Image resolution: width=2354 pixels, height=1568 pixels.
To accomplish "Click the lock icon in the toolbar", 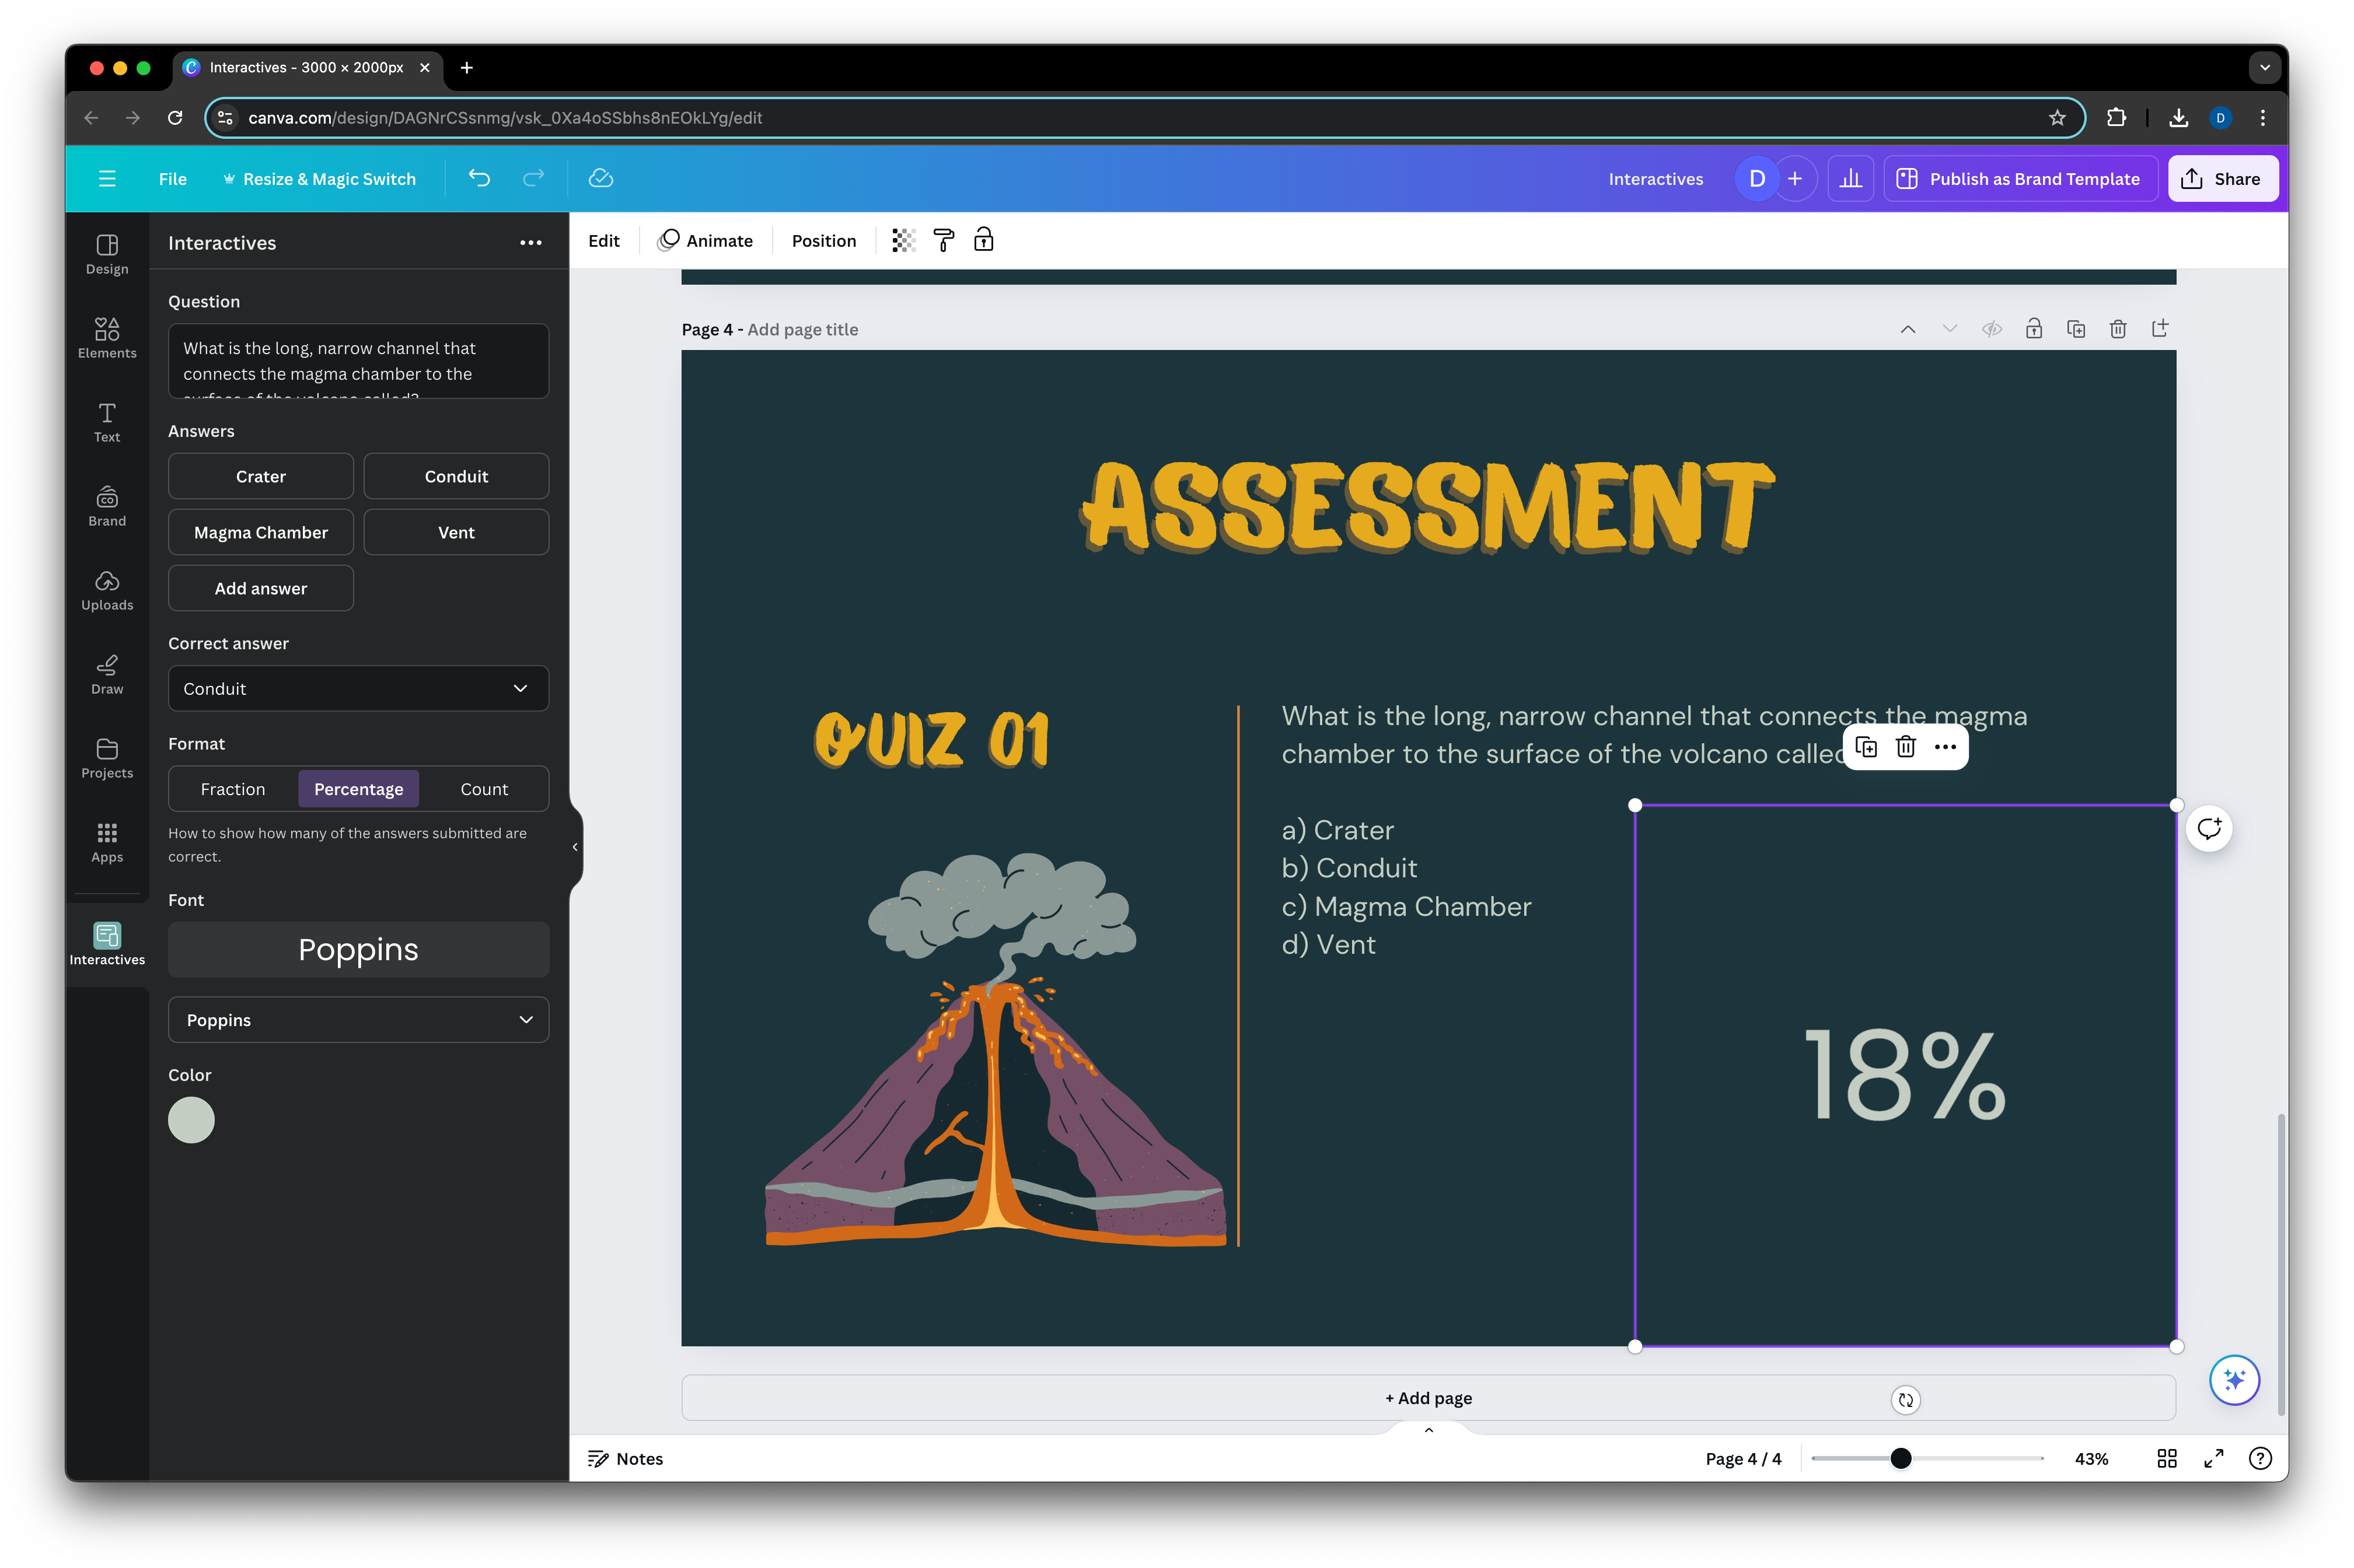I will 983,240.
